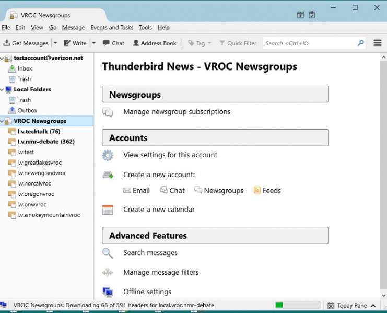Click Search messages link
The image size is (387, 313).
pos(150,253)
